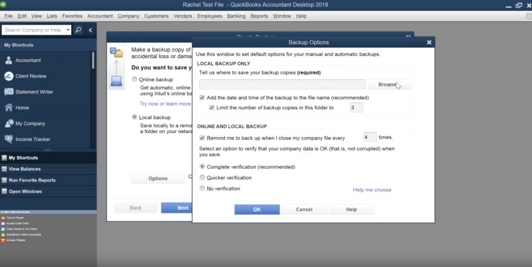532x267 pixels.
Task: Click the backup copies limit number field
Action: click(x=356, y=108)
